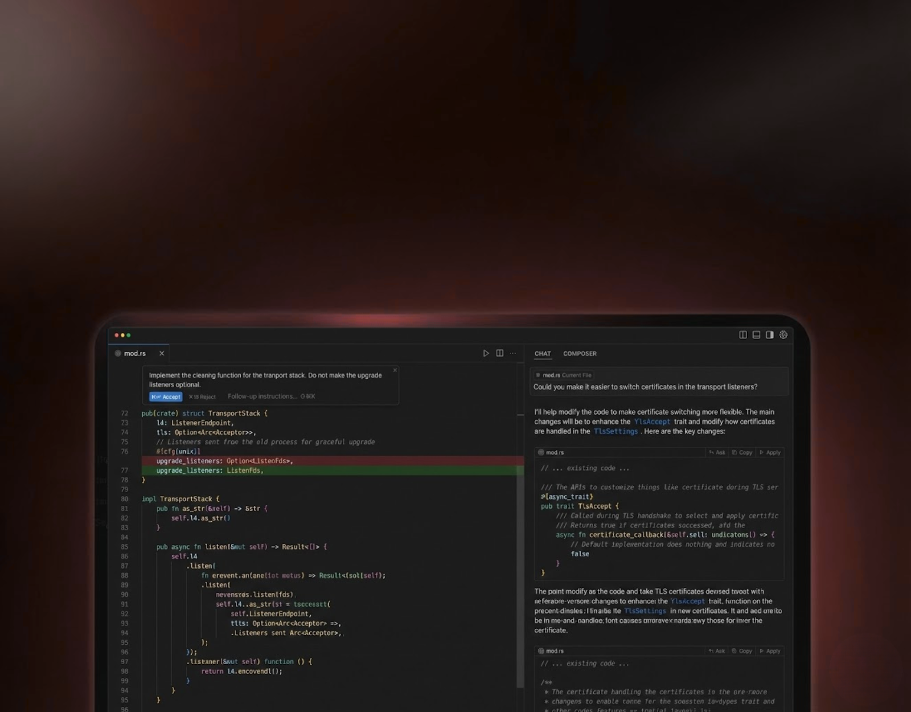Select the CHAT tab

tap(543, 354)
